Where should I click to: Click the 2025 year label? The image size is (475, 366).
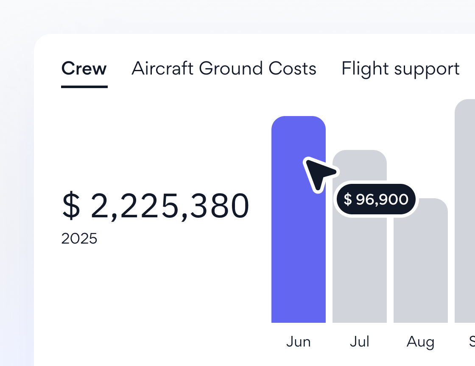pos(79,239)
